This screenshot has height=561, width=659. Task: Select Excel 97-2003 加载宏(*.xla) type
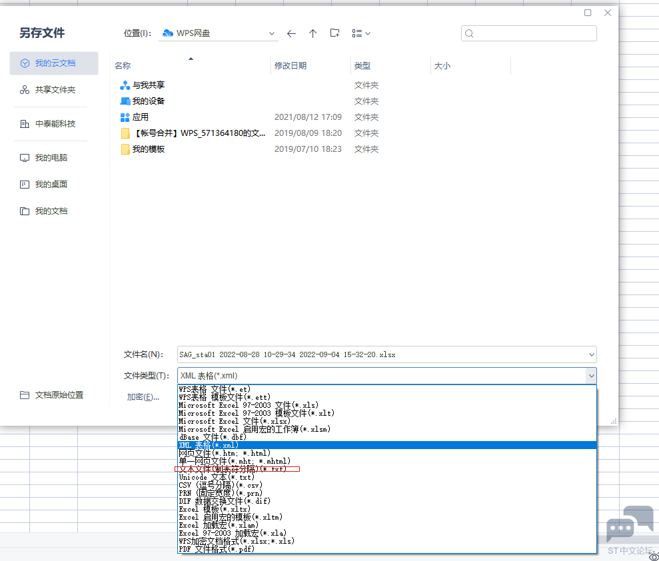(x=387, y=533)
